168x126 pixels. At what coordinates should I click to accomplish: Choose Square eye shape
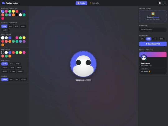(5, 68)
